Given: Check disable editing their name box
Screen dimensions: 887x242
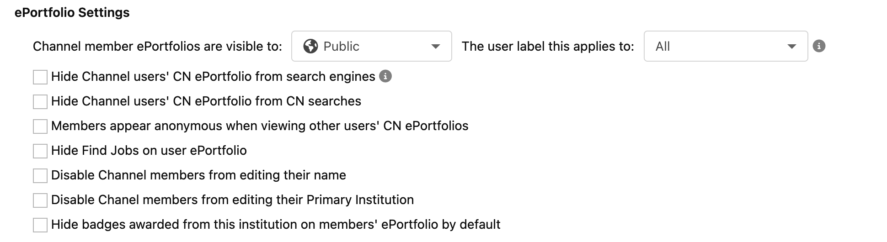Looking at the screenshot, I should (40, 176).
